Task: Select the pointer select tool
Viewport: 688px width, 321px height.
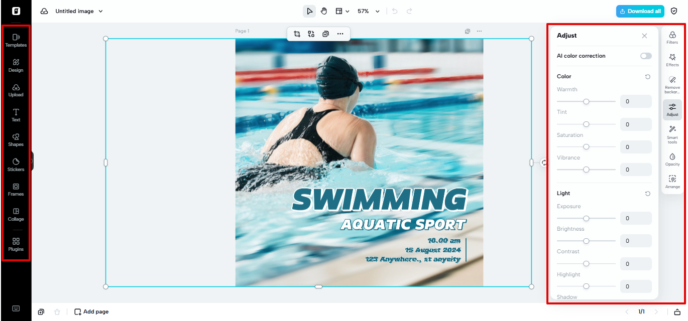Action: [309, 11]
